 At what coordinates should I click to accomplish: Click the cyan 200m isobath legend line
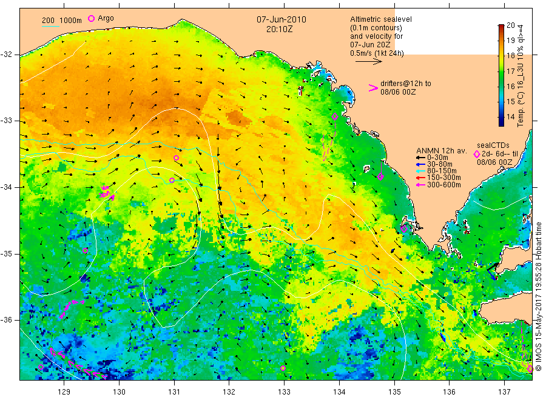(50, 26)
